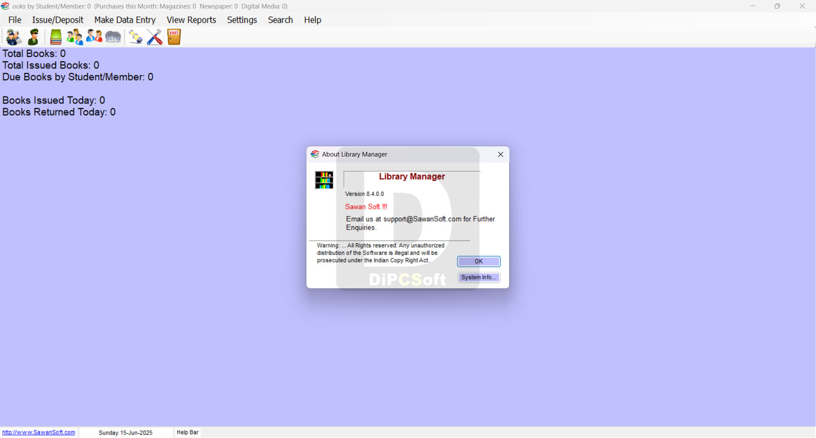
Task: Open the stacked books toolbar icon
Action: (x=56, y=37)
